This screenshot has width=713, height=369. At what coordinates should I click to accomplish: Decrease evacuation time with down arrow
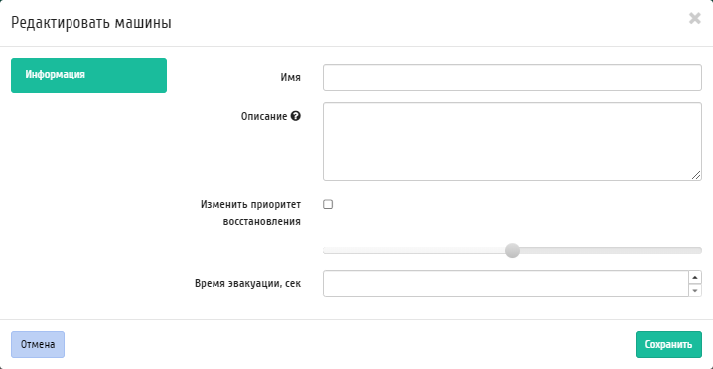[695, 290]
